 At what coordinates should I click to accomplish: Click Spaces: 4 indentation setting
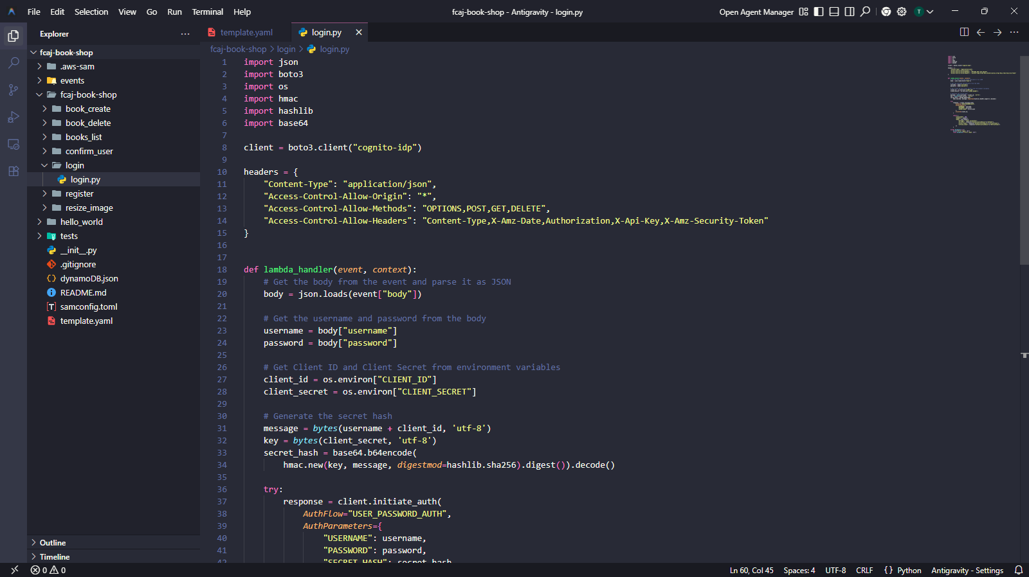click(x=799, y=570)
